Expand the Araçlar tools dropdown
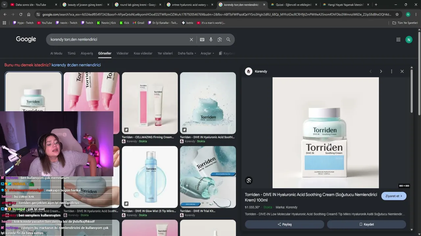 click(x=207, y=53)
